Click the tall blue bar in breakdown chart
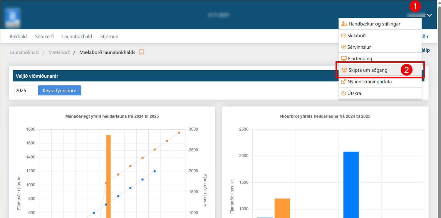 coord(351,185)
